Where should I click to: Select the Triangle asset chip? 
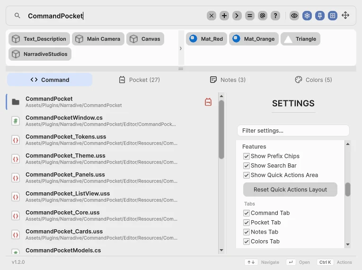tap(300, 39)
